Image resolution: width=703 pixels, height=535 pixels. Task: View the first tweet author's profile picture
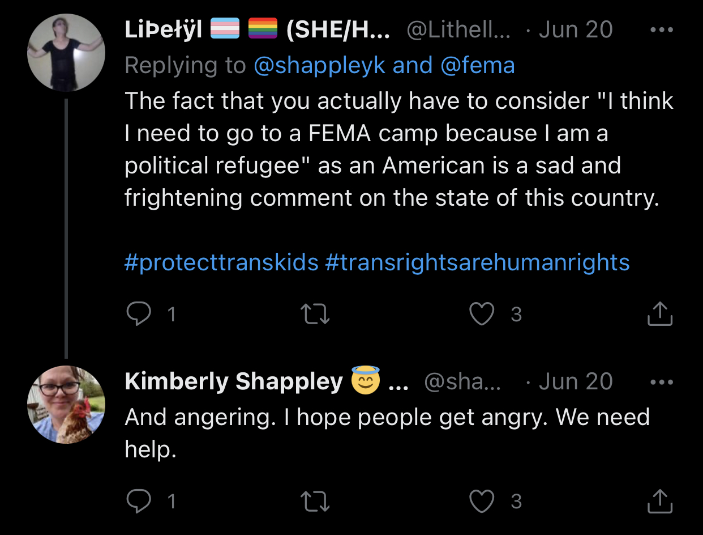click(x=66, y=53)
